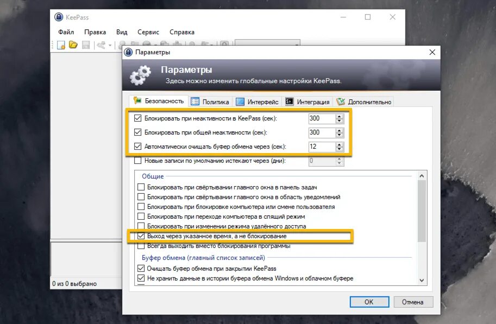Click the New database icon in KeePass toolbar
Screen dimensions: 496x324
click(61, 45)
